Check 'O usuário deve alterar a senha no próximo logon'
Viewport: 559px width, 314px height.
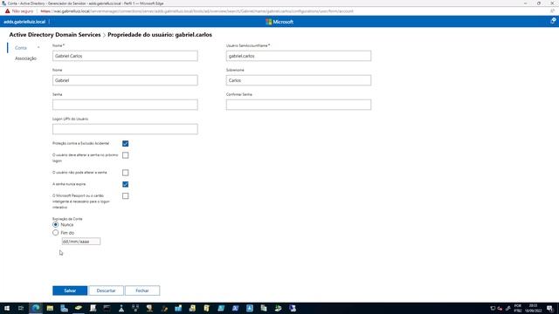125,155
